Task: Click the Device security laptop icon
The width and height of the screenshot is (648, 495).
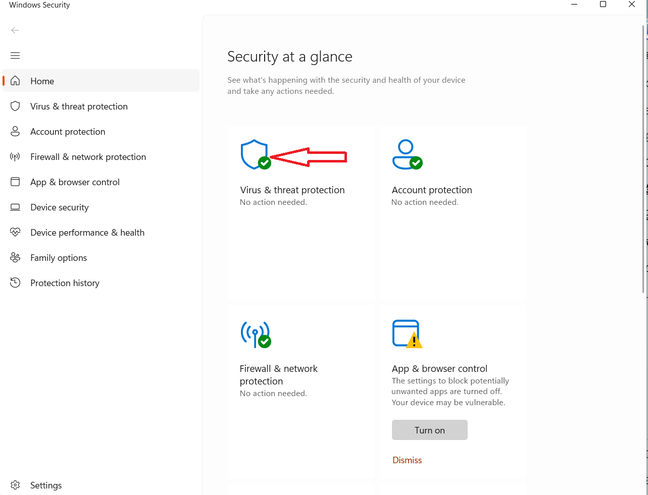Action: (x=15, y=207)
